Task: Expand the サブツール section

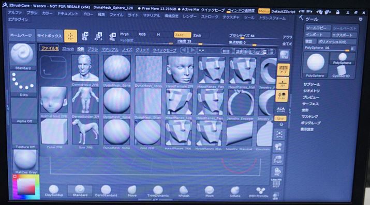Action: tap(312, 85)
